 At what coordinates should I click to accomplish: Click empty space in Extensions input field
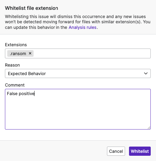pos(92,53)
